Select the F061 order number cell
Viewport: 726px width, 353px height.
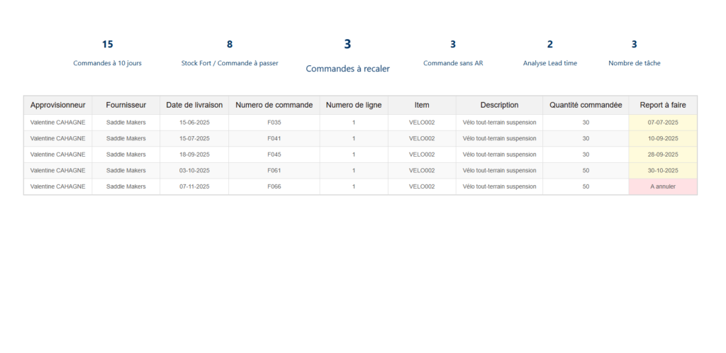tap(274, 170)
